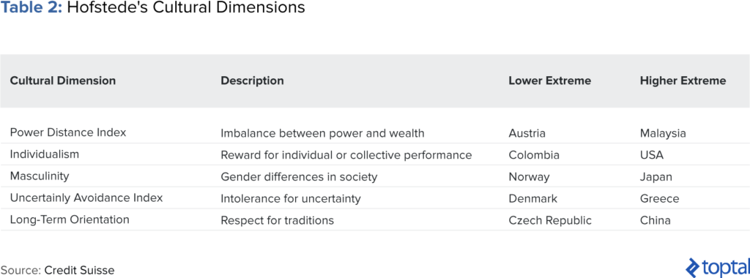Select Uncertainly Avoidance Index cell
750x278 pixels.
[x=86, y=198]
